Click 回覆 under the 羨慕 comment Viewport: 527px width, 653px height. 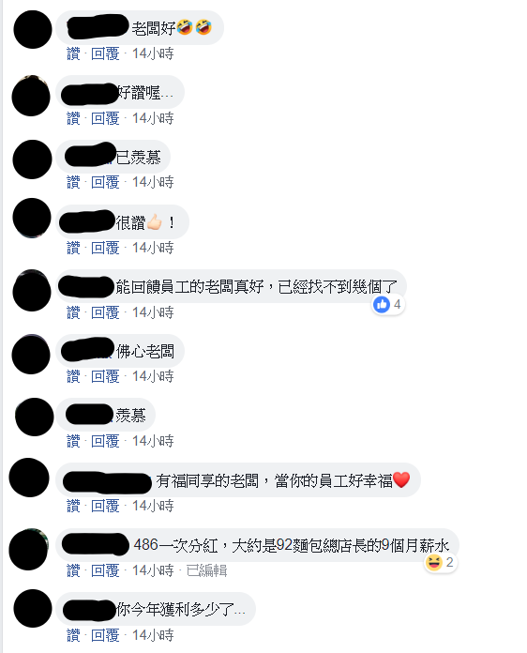coord(105,442)
